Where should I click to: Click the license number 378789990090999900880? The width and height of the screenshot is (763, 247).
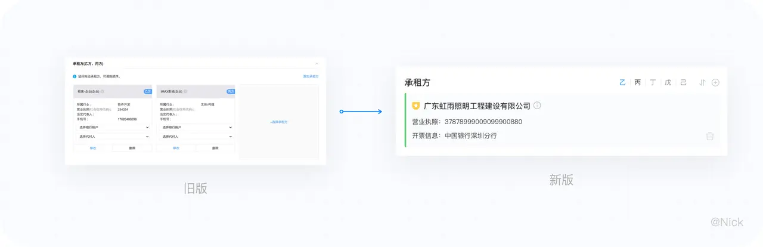click(483, 122)
